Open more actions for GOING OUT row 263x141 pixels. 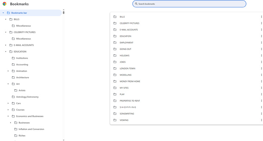coord(261,49)
